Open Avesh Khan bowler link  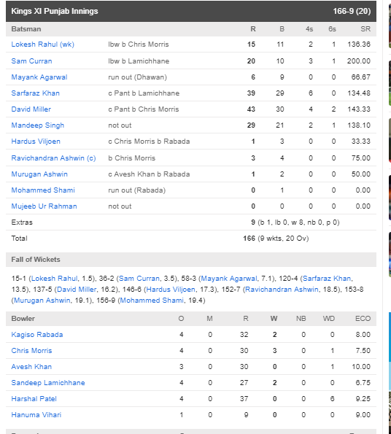(x=31, y=366)
